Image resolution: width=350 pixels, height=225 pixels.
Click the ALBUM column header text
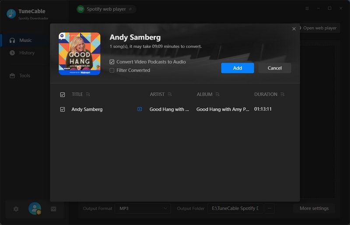(x=204, y=94)
